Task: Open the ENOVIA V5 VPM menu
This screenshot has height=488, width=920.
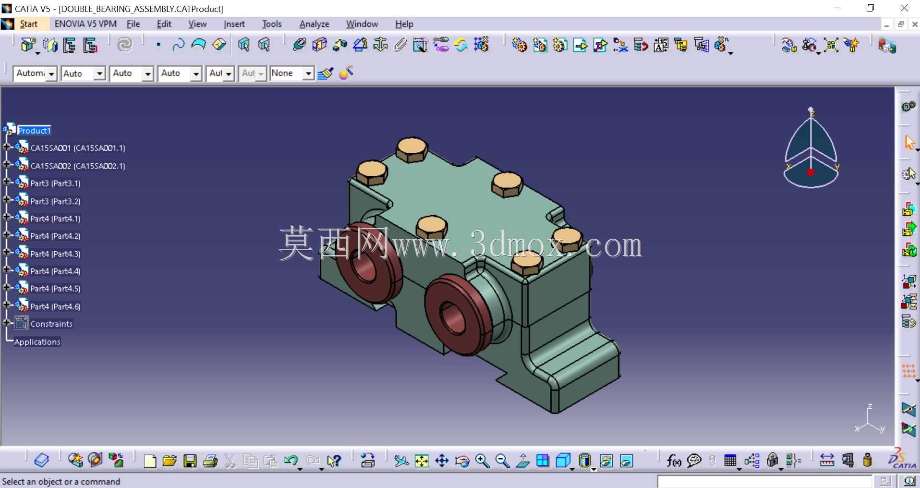Action: [85, 24]
